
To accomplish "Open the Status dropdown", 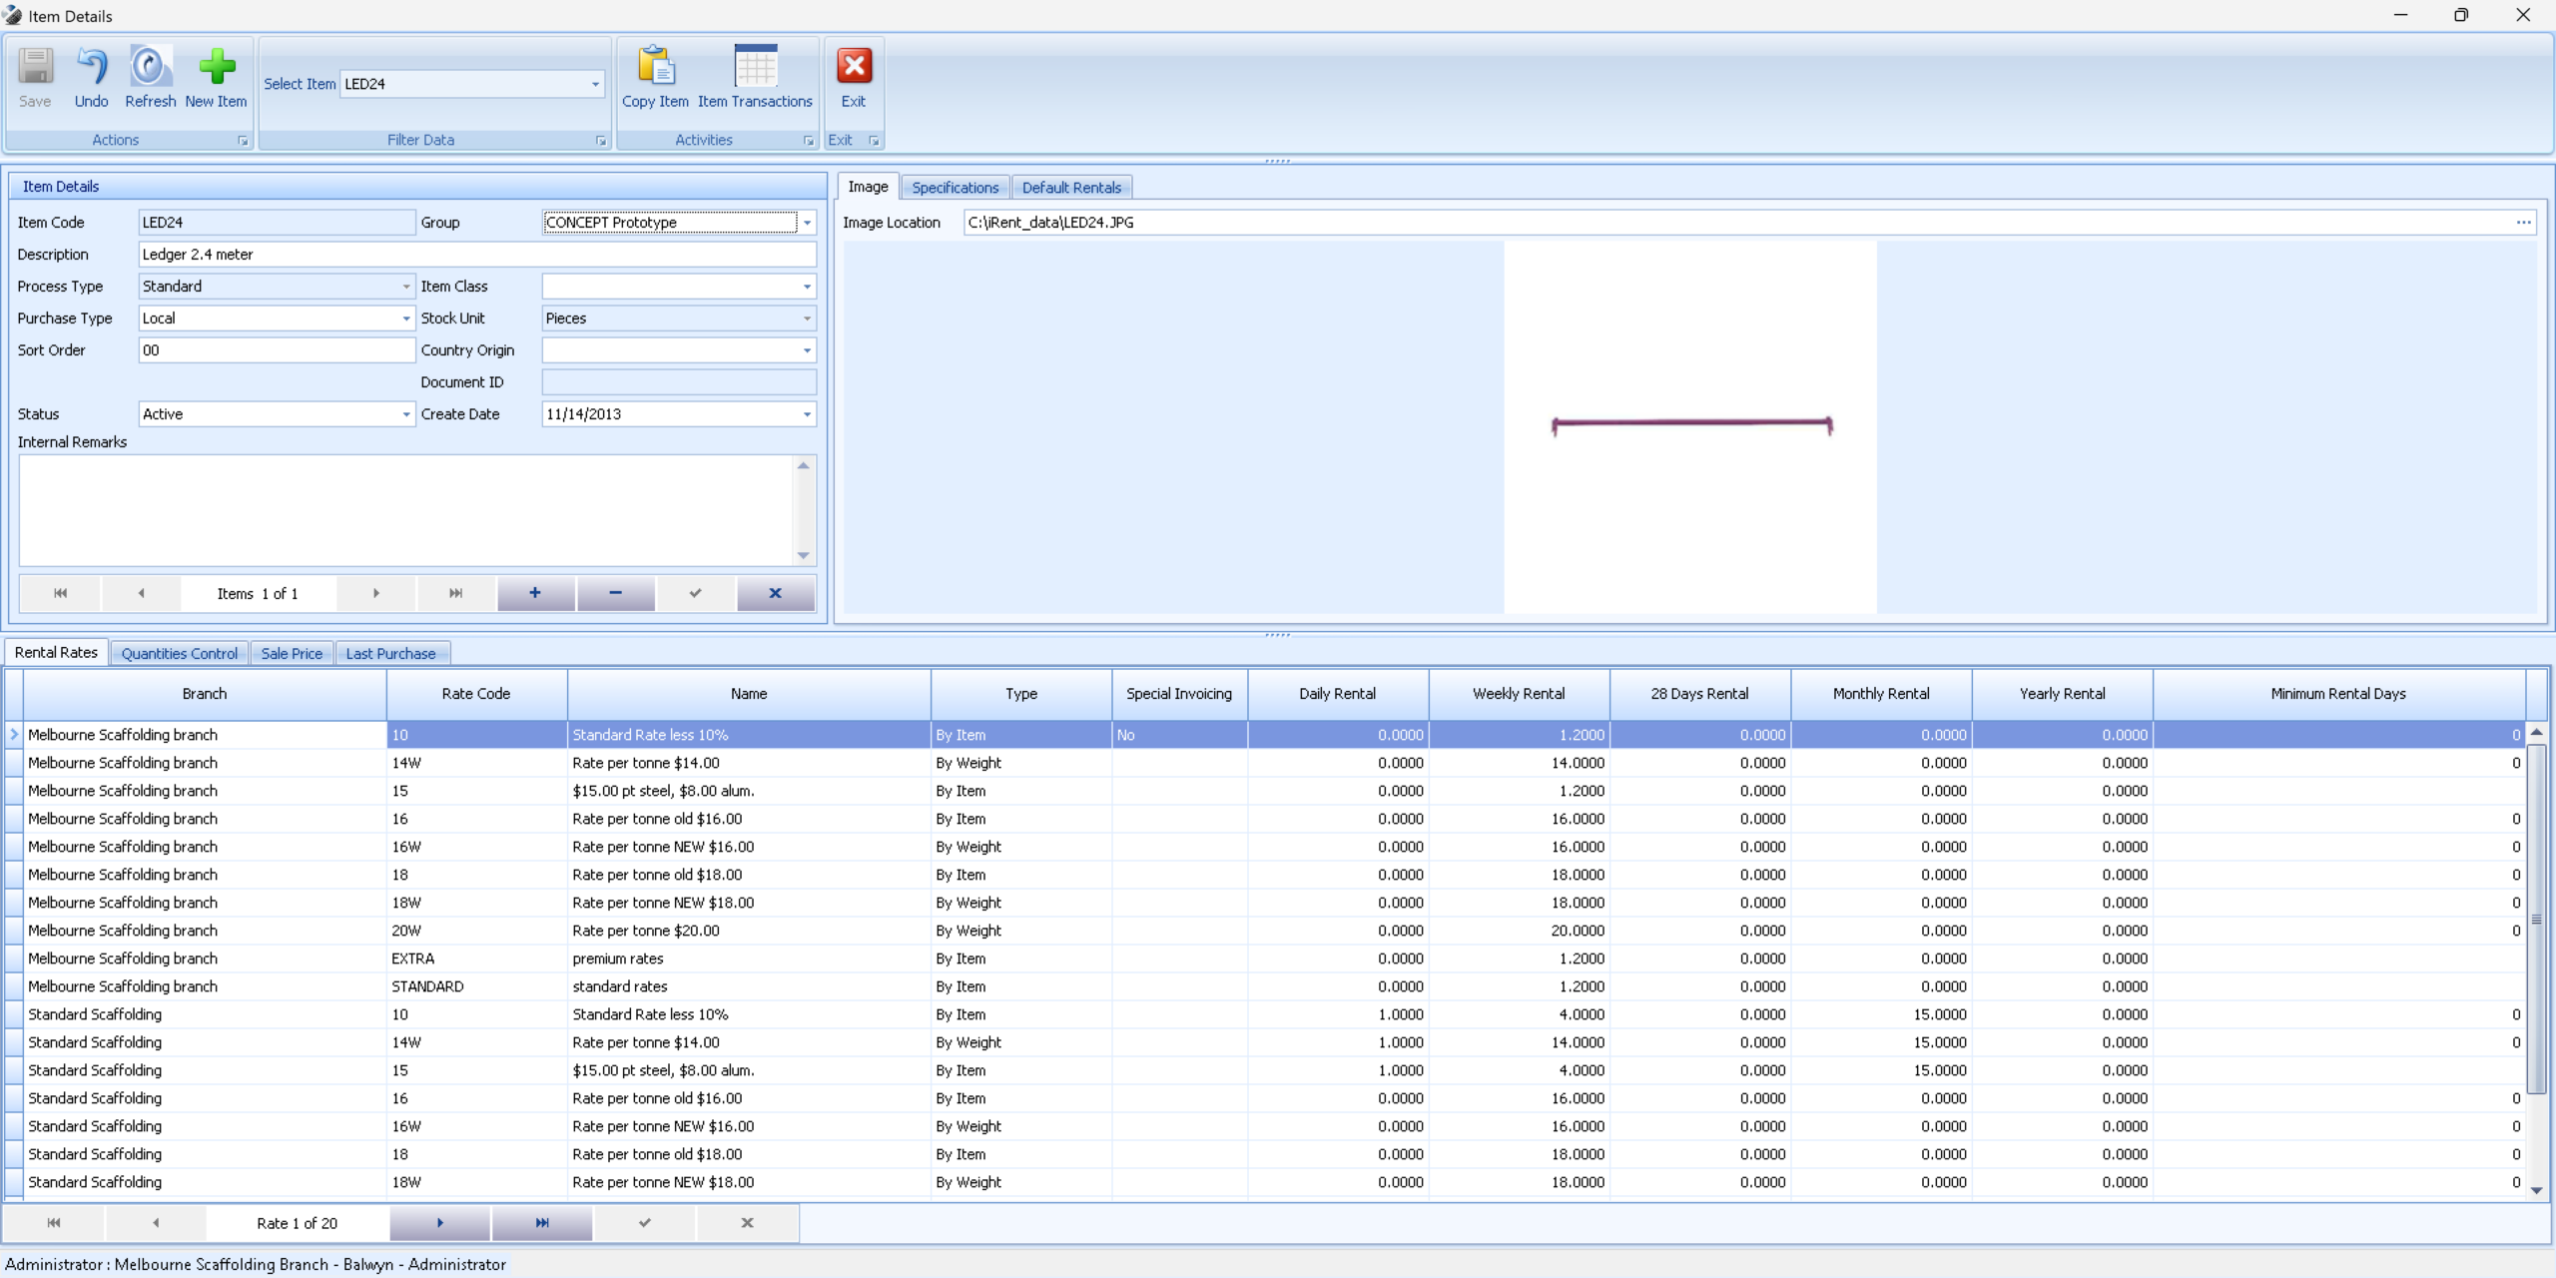I will tap(405, 414).
